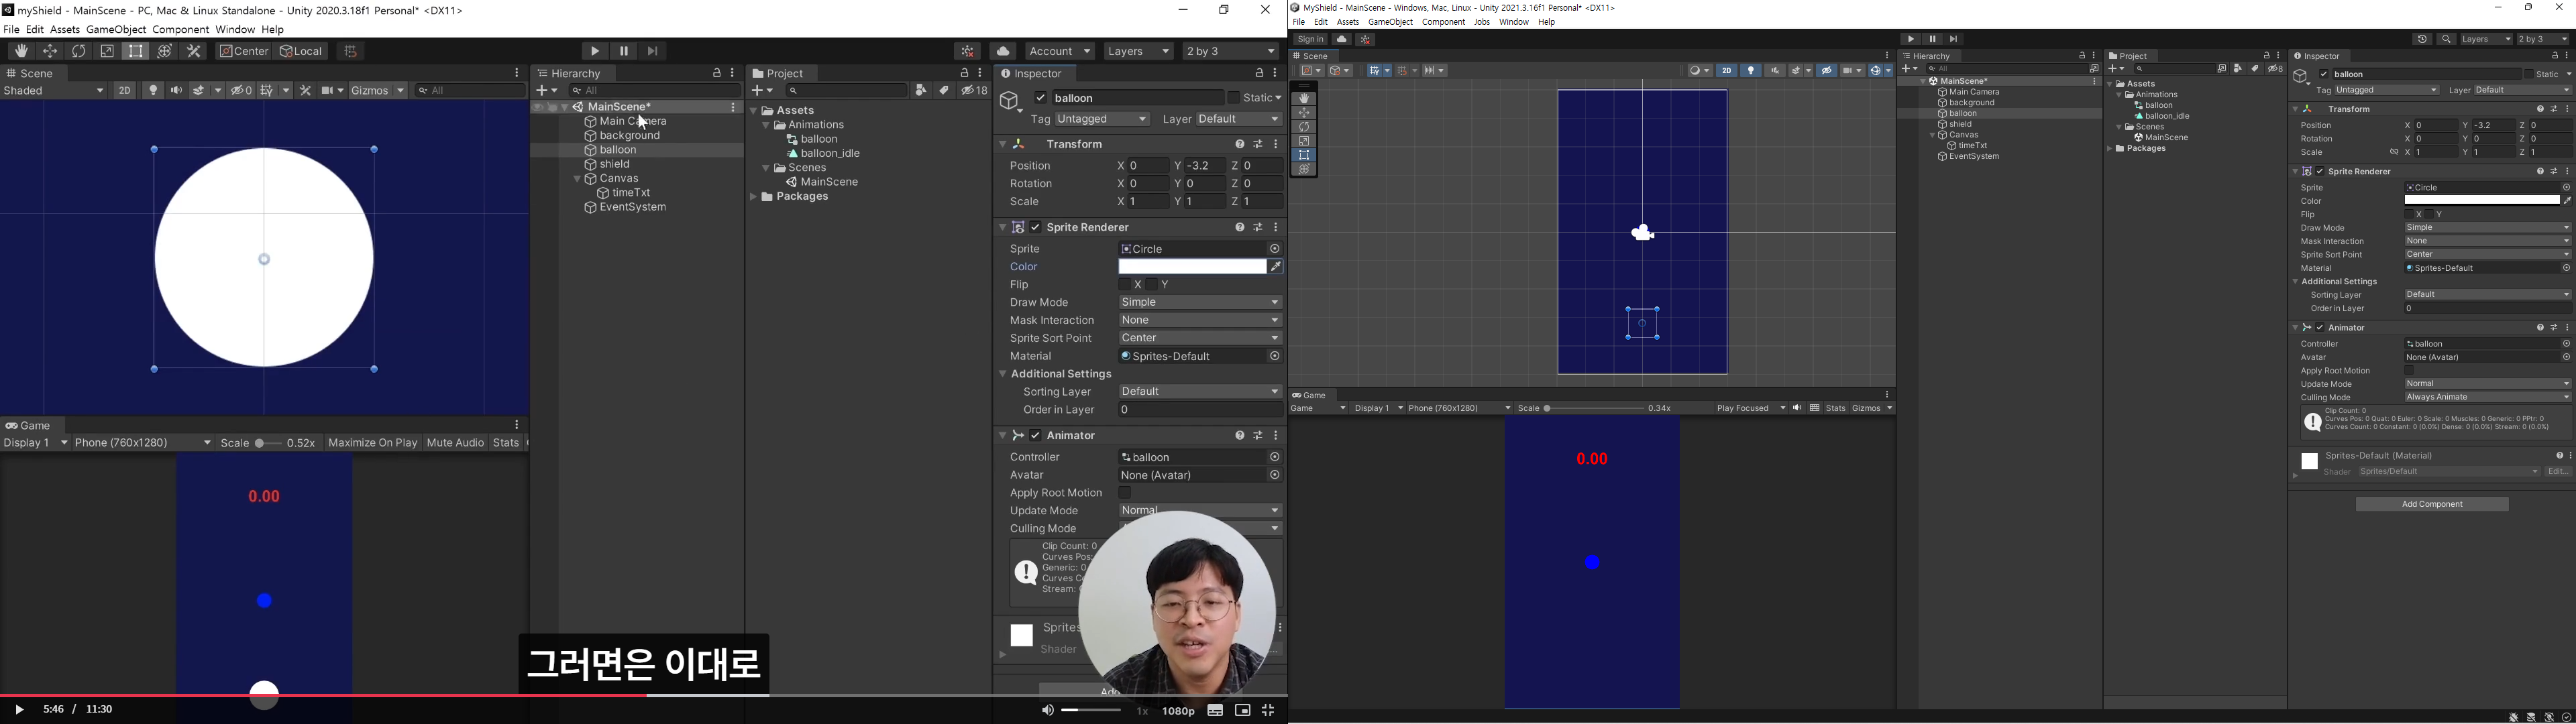Open Tag dropdown in Unity 2021 Inspector
This screenshot has height=724, width=2576.
[x=2387, y=91]
